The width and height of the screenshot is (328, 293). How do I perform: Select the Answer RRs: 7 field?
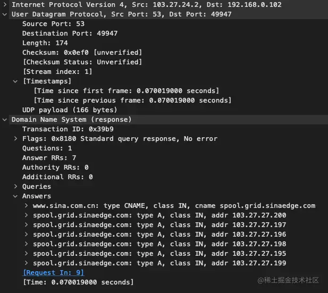(49, 158)
